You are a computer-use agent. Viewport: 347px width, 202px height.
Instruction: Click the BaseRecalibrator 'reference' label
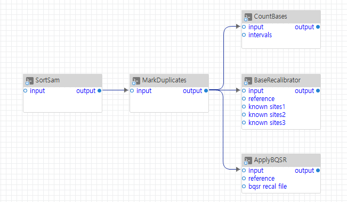tap(262, 99)
